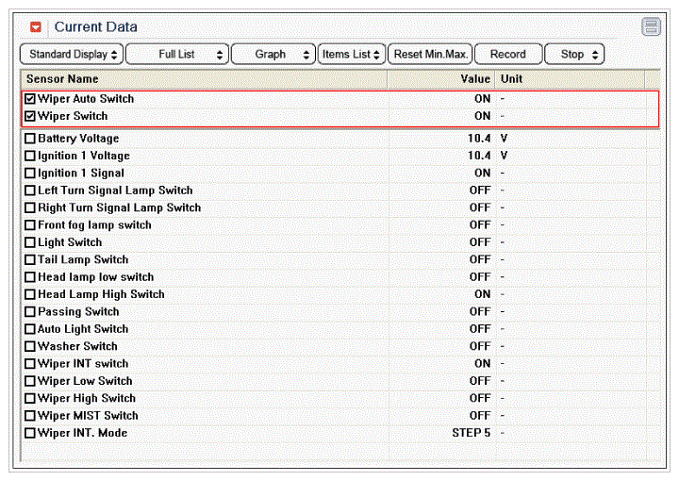Click the red collapse icon beside Current Data

point(36,27)
